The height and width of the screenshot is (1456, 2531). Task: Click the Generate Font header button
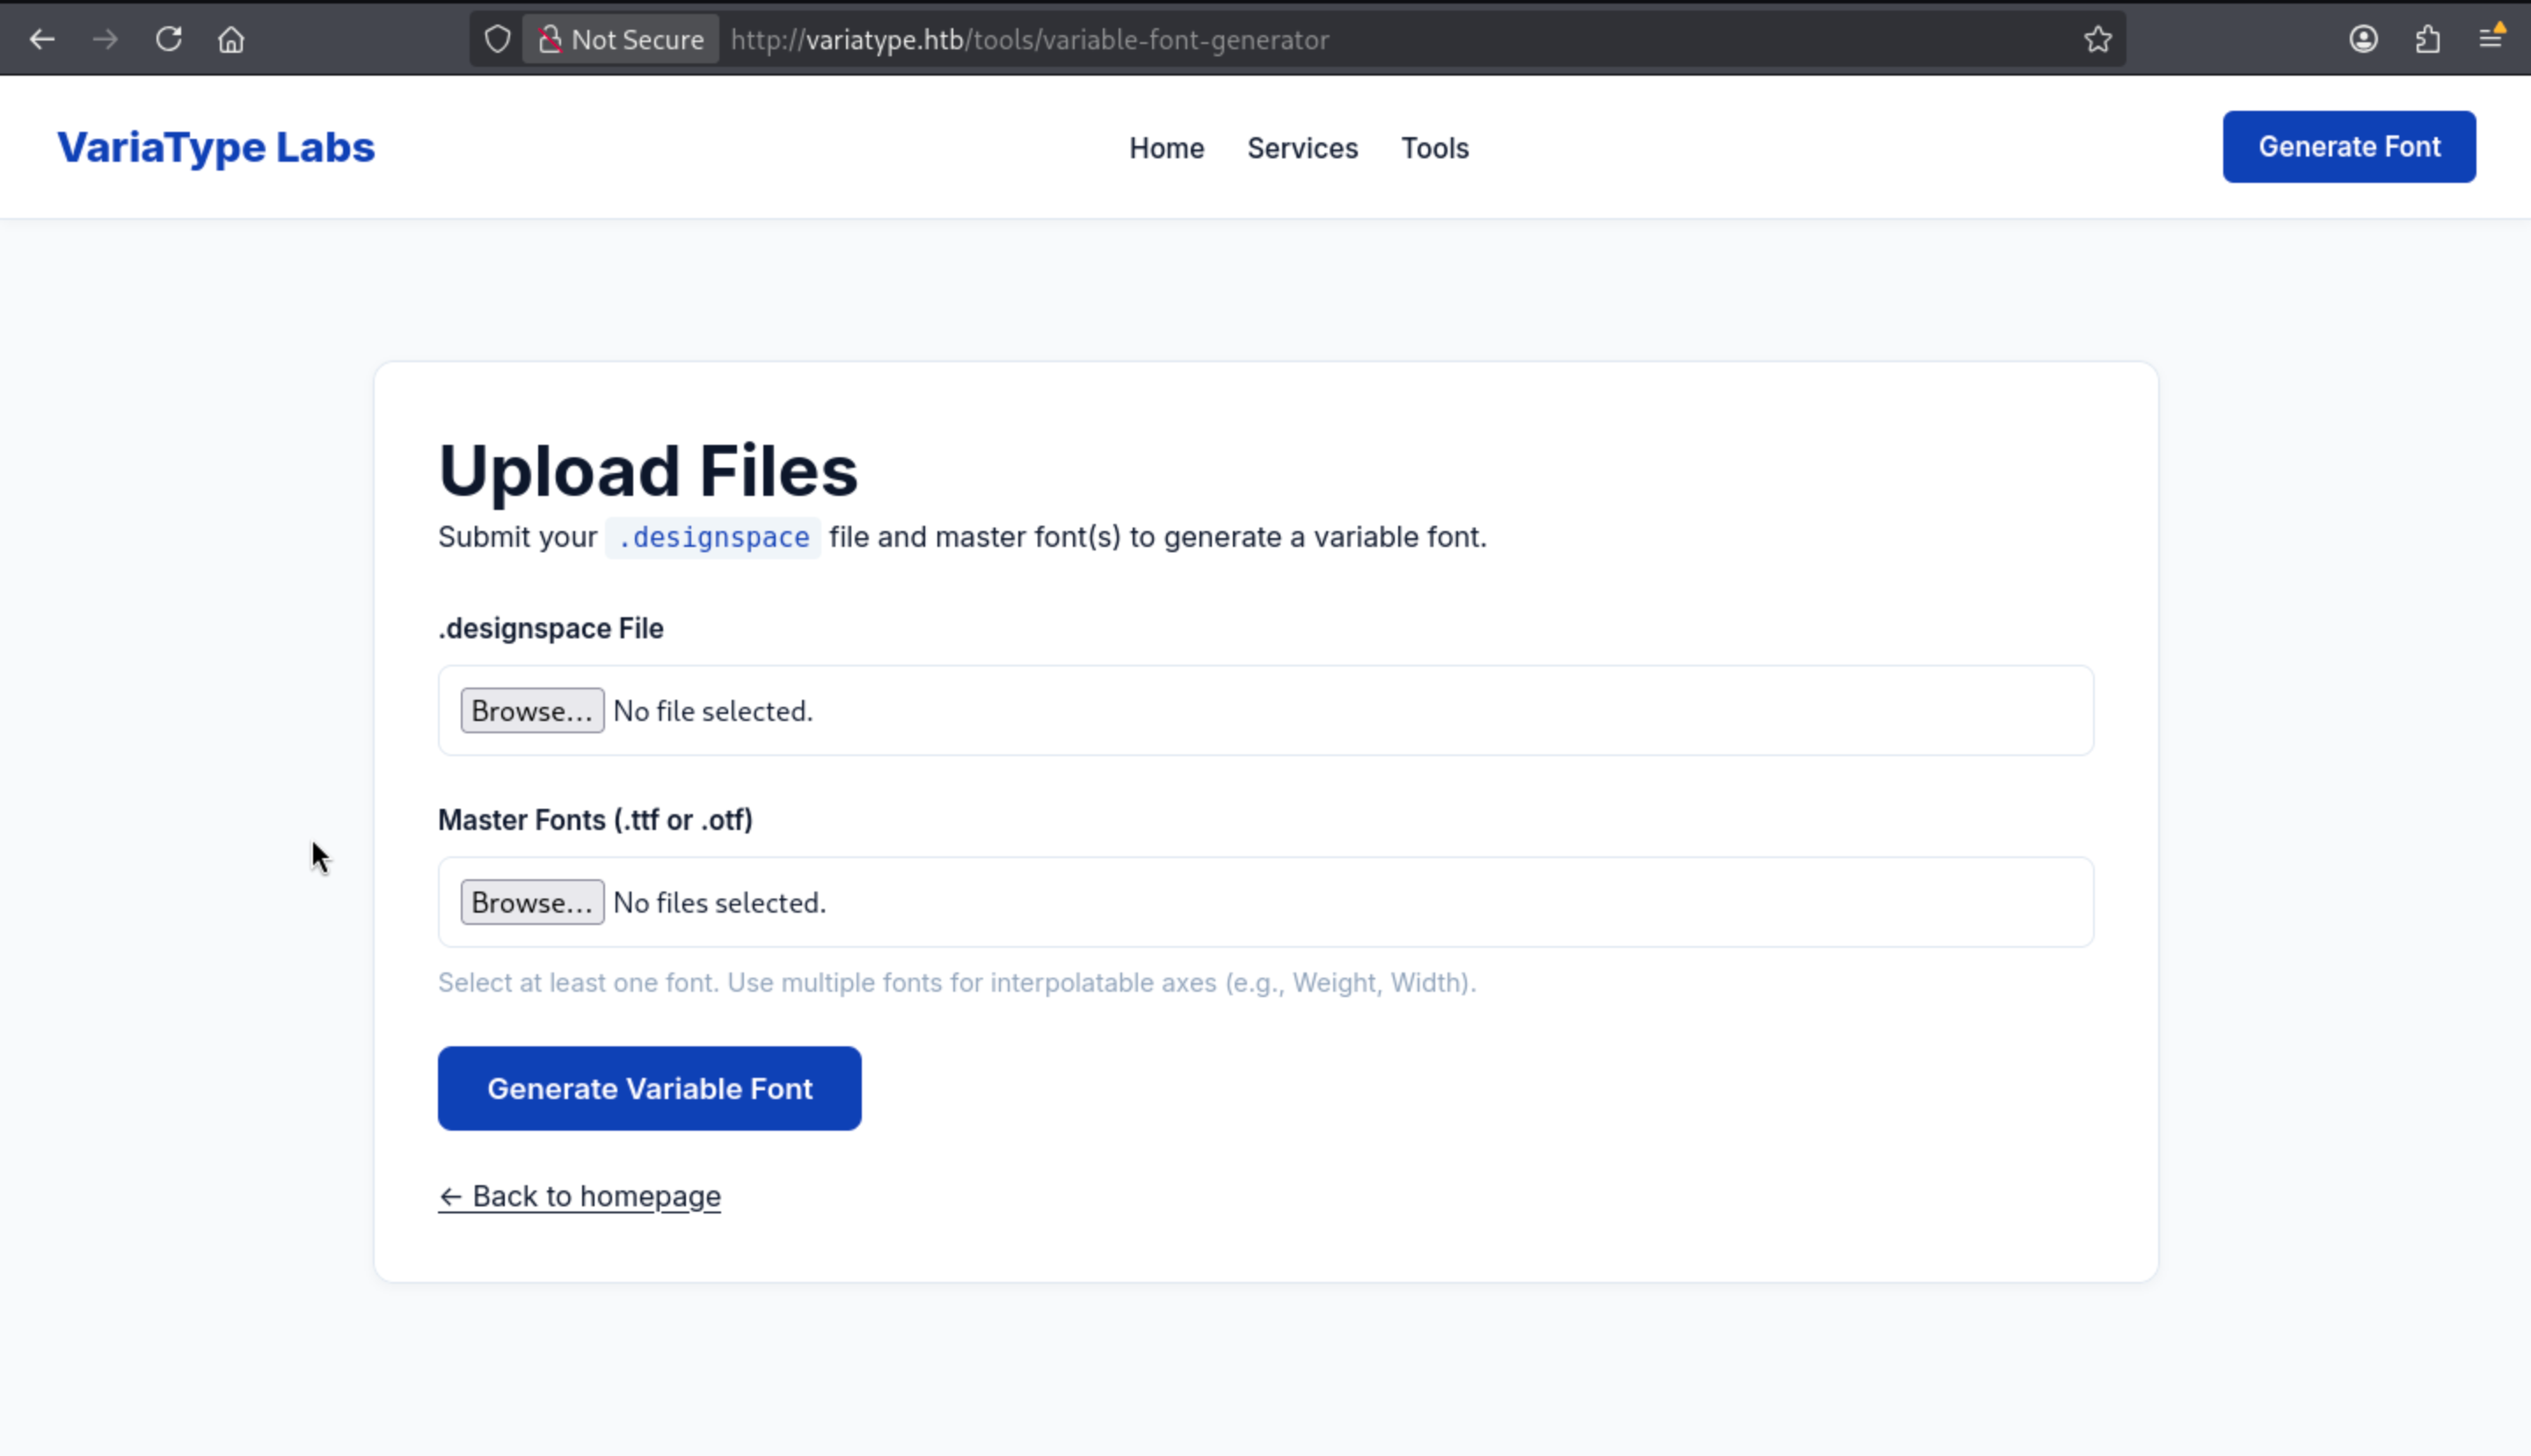(2348, 147)
